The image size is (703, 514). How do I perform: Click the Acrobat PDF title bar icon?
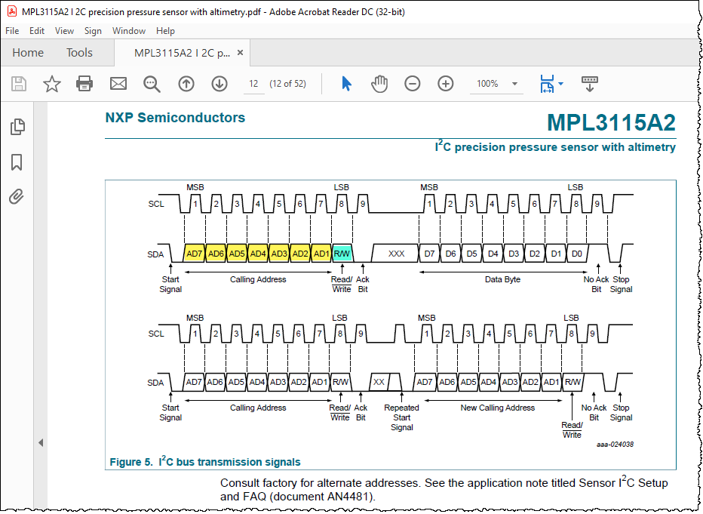[x=11, y=11]
